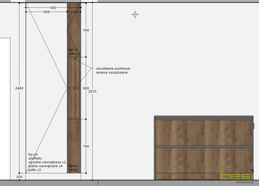Screen dimensions: 259x186
Task: Select the top-left wood door of the sideboard
Action: point(180,133)
